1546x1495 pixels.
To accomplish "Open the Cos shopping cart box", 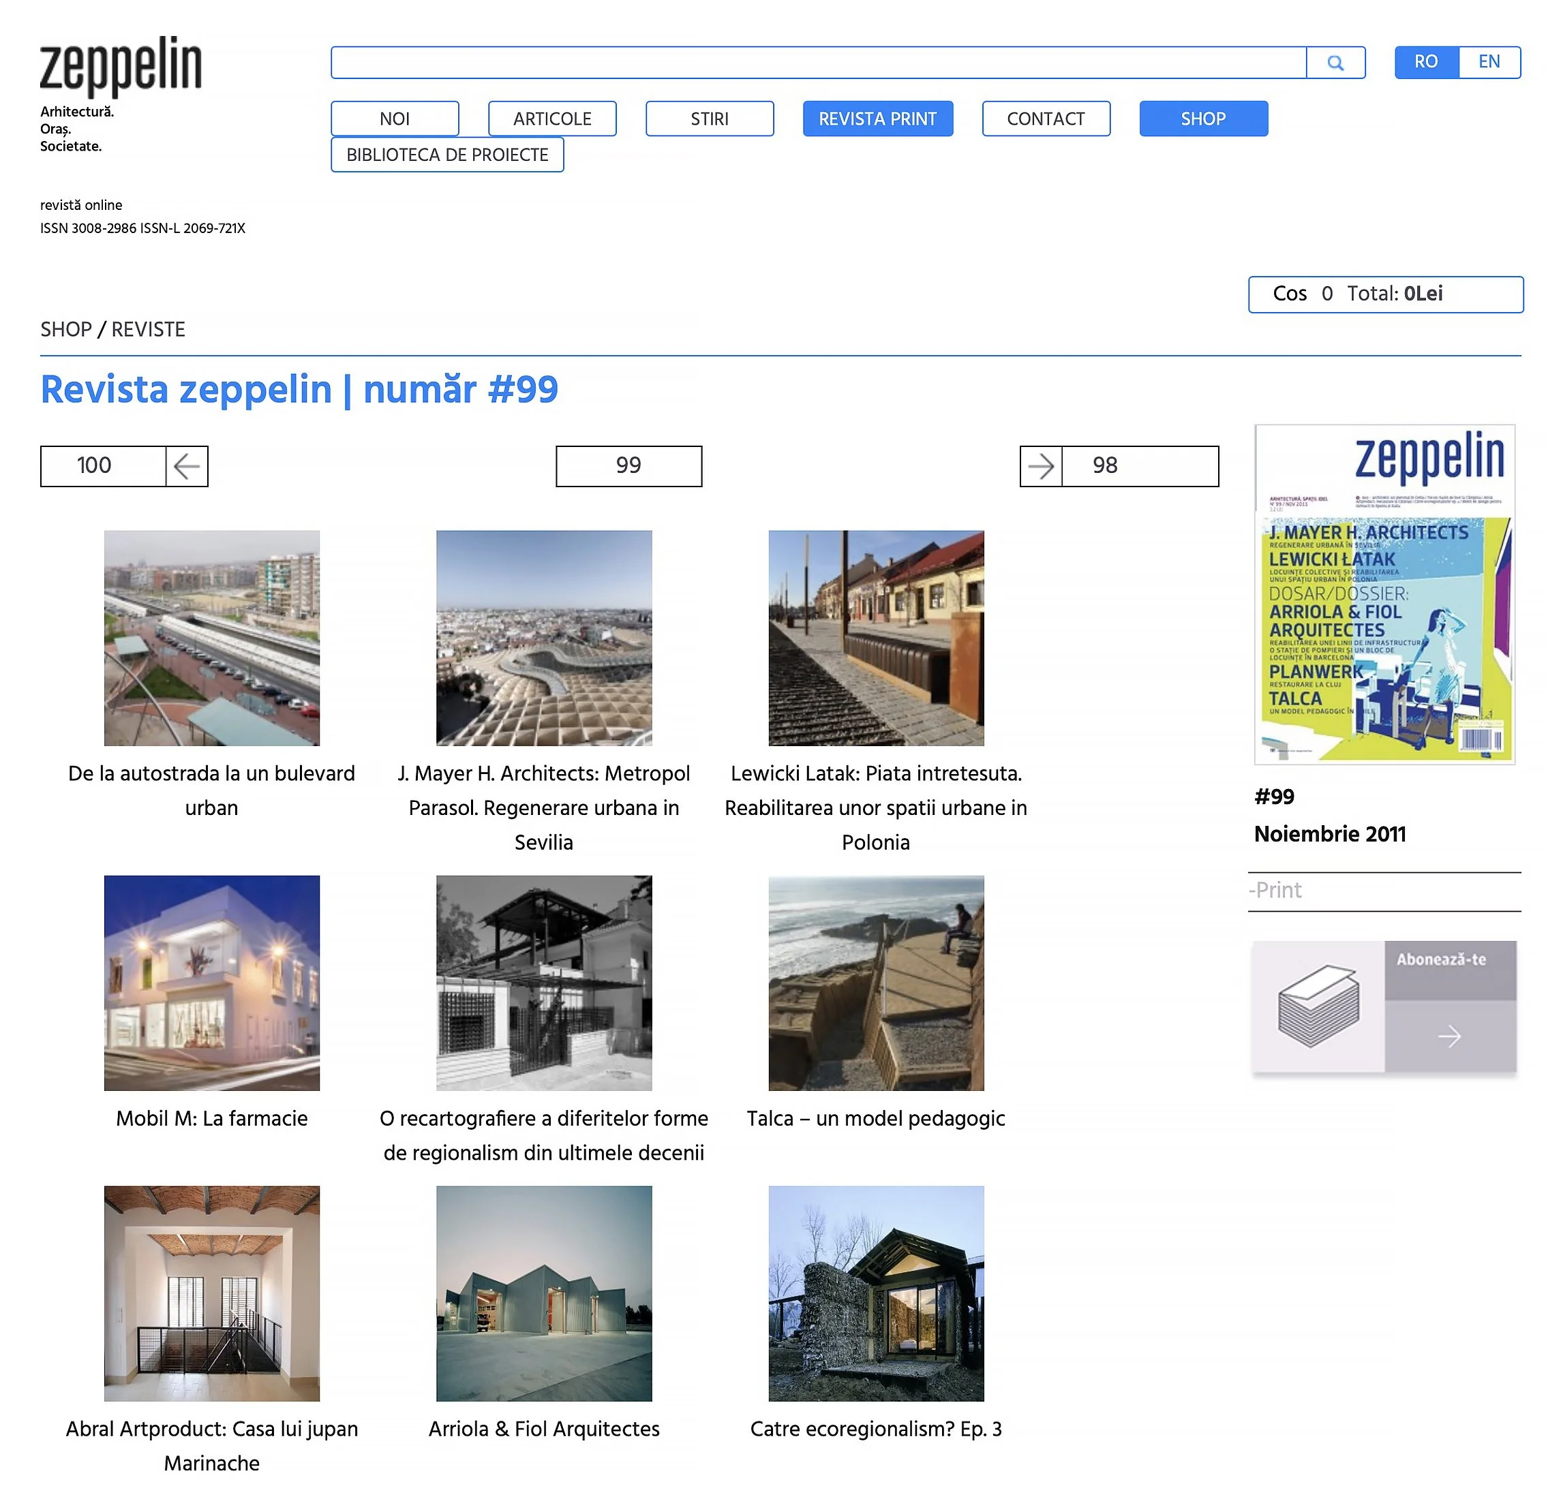I will [x=1386, y=294].
